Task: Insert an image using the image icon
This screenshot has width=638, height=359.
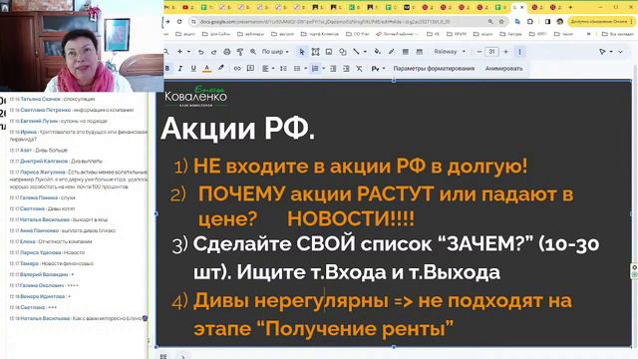Action: (329, 52)
